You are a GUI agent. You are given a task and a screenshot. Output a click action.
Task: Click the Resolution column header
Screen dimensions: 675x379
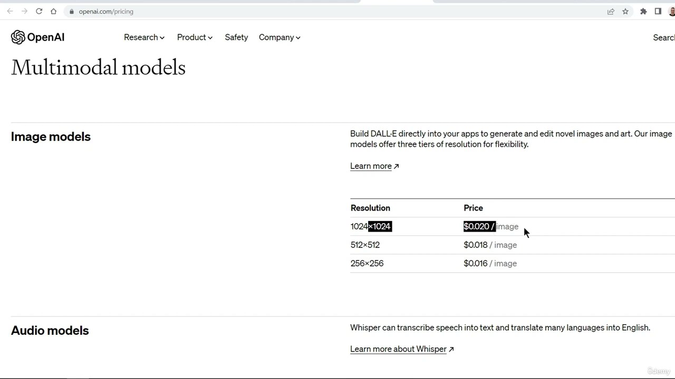pyautogui.click(x=370, y=208)
